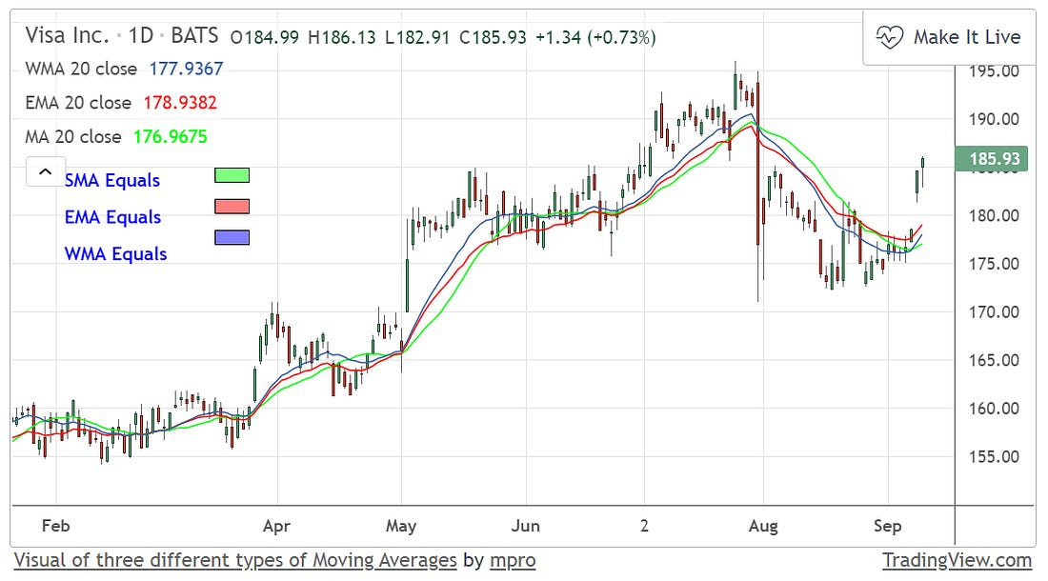Open the mpro author profile link
The width and height of the screenshot is (1048, 581).
pos(513,560)
